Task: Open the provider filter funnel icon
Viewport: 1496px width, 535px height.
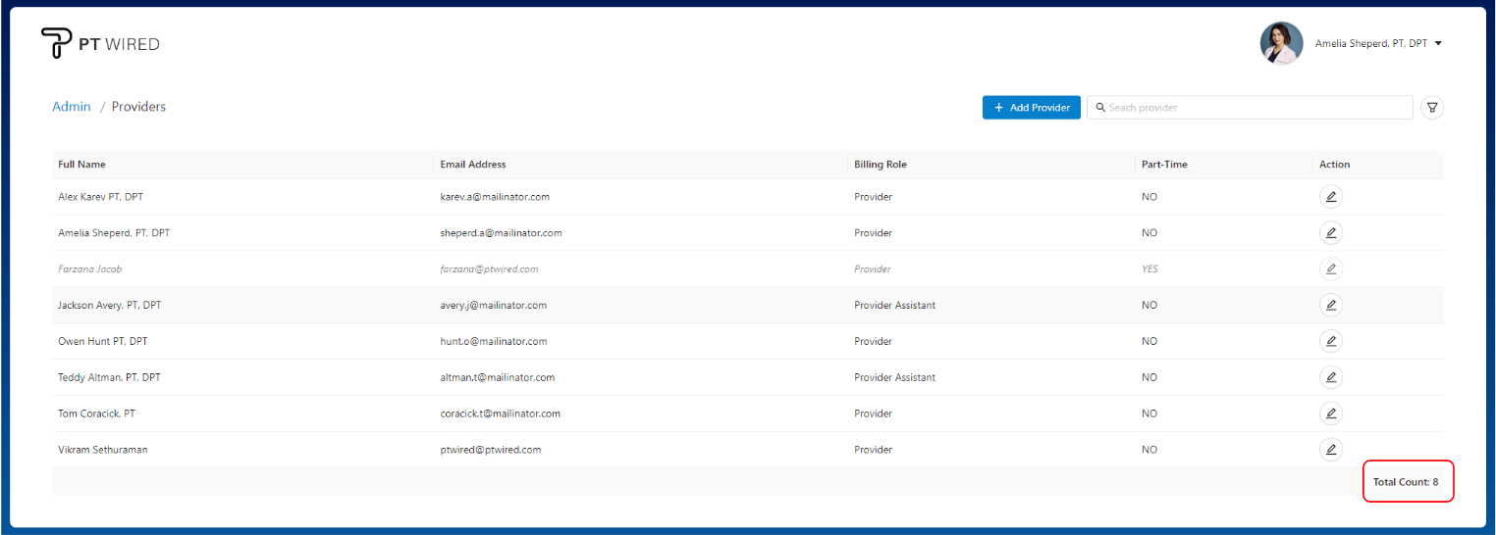Action: pos(1431,108)
